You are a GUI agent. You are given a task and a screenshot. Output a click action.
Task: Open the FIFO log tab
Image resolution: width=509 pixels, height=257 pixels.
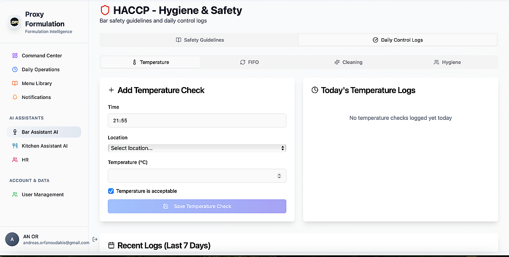pyautogui.click(x=249, y=62)
